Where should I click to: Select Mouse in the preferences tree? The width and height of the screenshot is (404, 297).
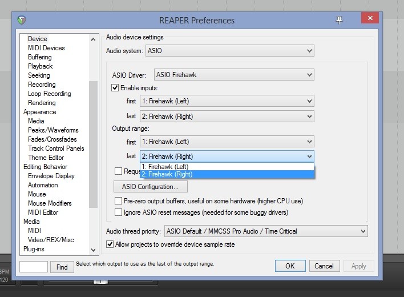(x=37, y=194)
